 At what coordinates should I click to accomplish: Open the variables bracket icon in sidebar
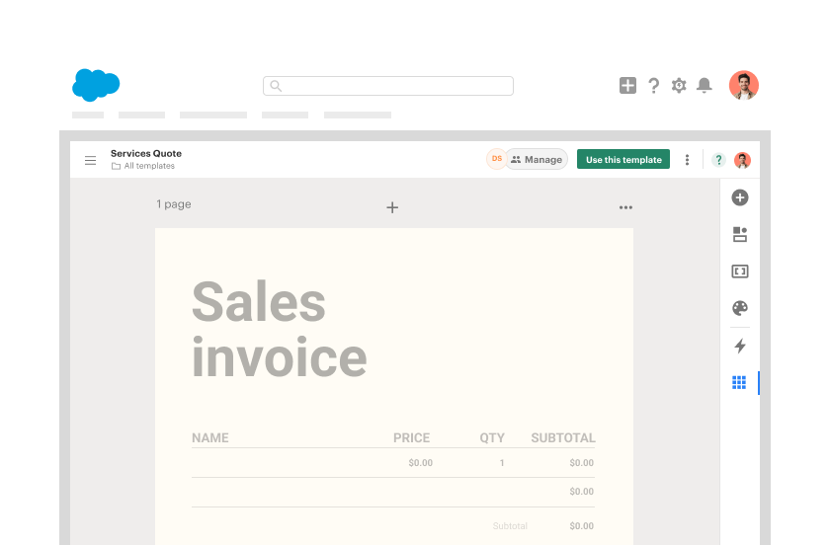coord(740,272)
